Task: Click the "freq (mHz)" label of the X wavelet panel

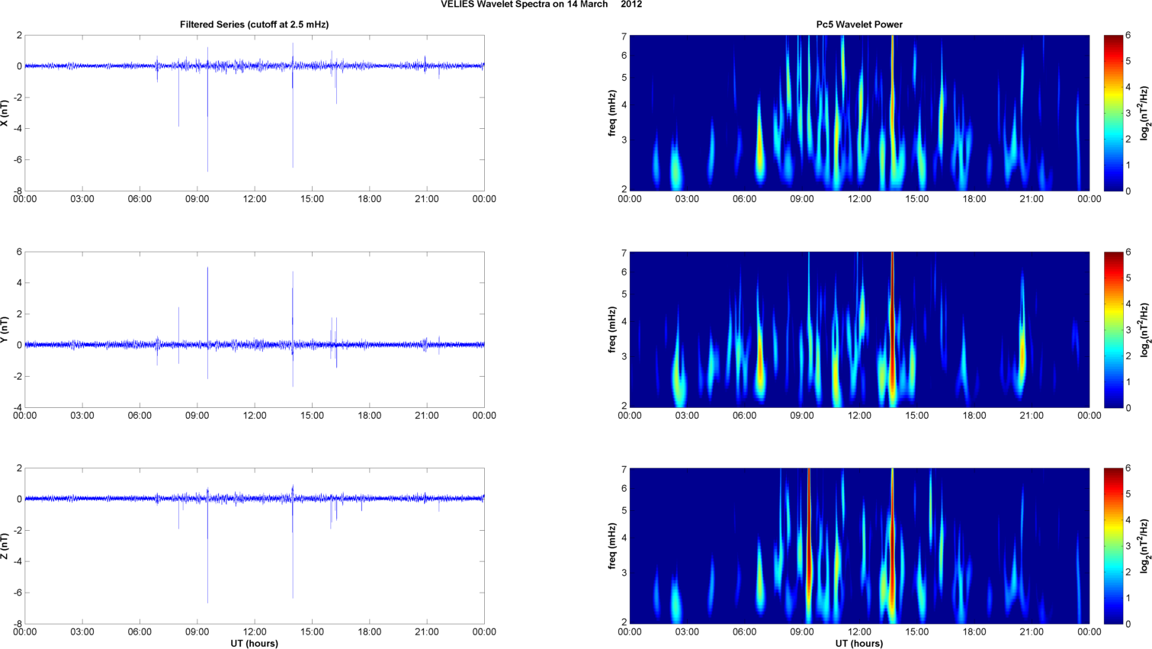Action: [612, 113]
